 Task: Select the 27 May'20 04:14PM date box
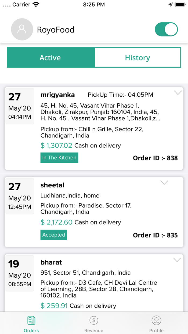(20, 106)
